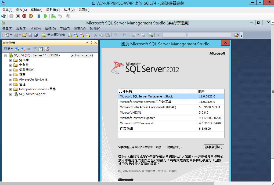274x185 pixels.
Task: Close the 物件總管 panel
Action: 96,43
